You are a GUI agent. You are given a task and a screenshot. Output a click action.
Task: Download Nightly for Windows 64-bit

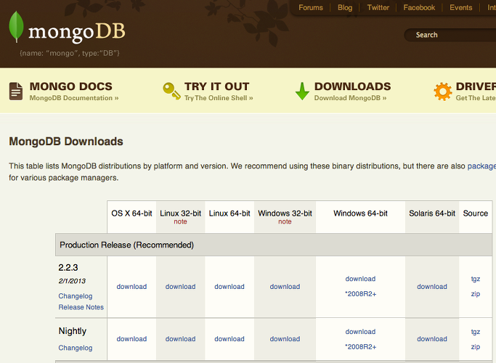tap(360, 332)
